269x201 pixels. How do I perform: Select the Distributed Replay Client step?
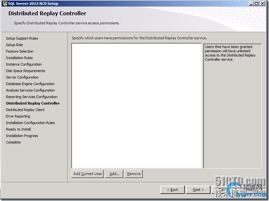(25, 110)
